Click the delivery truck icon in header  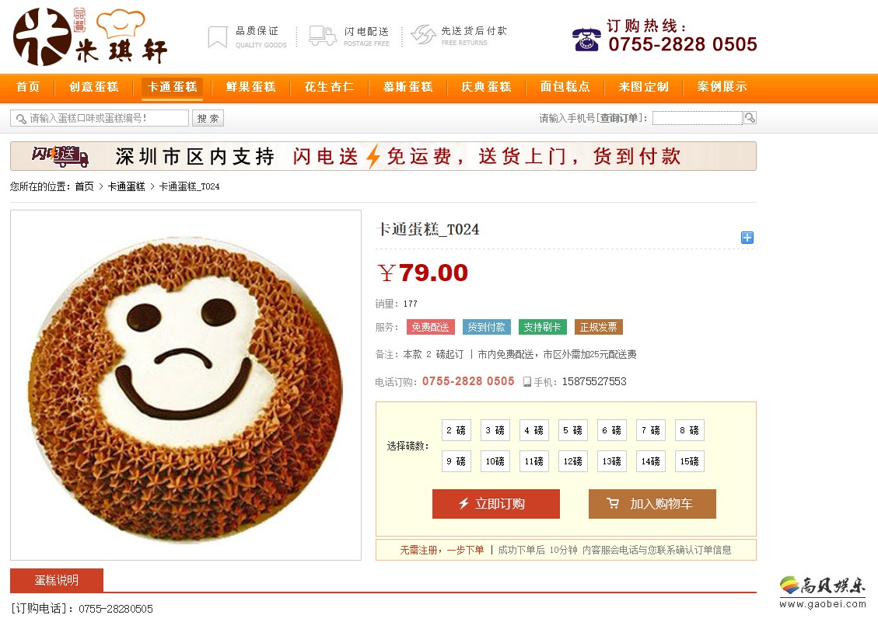[x=323, y=36]
